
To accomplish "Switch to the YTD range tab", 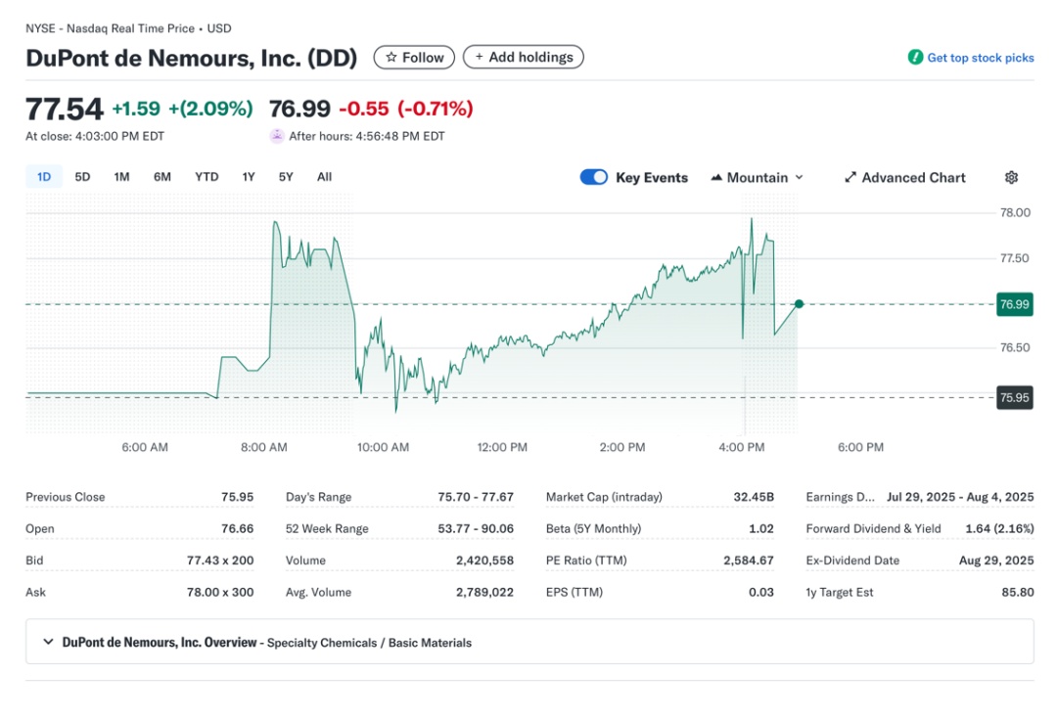I will (207, 176).
